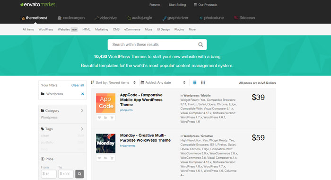Open AppCode theme thumbnail

click(105, 103)
